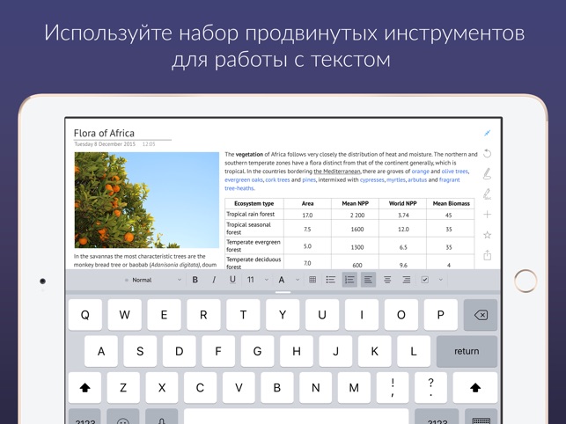566x424 pixels.
Task: Tap the plus icon to add content
Action: (488, 215)
